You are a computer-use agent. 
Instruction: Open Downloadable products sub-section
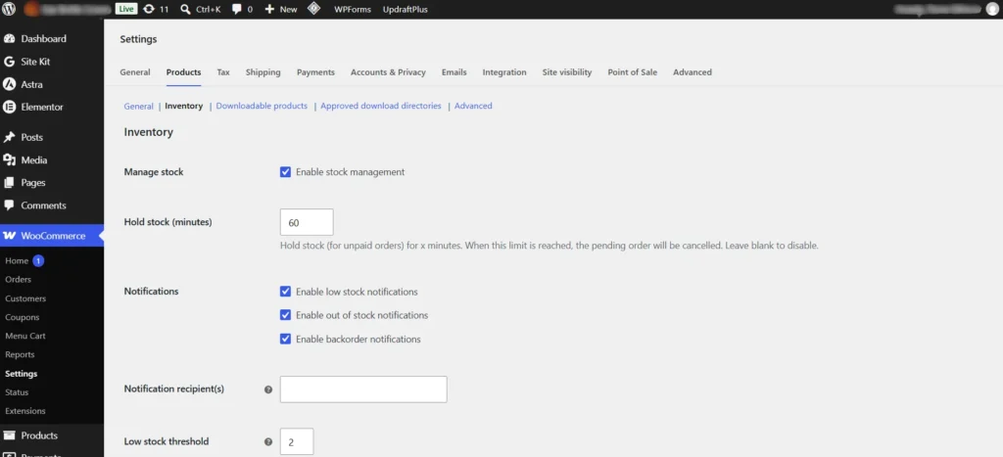[262, 106]
